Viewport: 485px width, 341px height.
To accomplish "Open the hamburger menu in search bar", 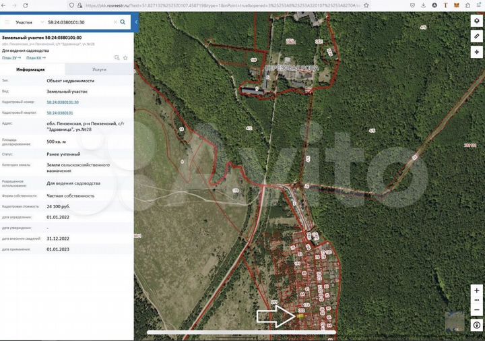I will [7, 22].
